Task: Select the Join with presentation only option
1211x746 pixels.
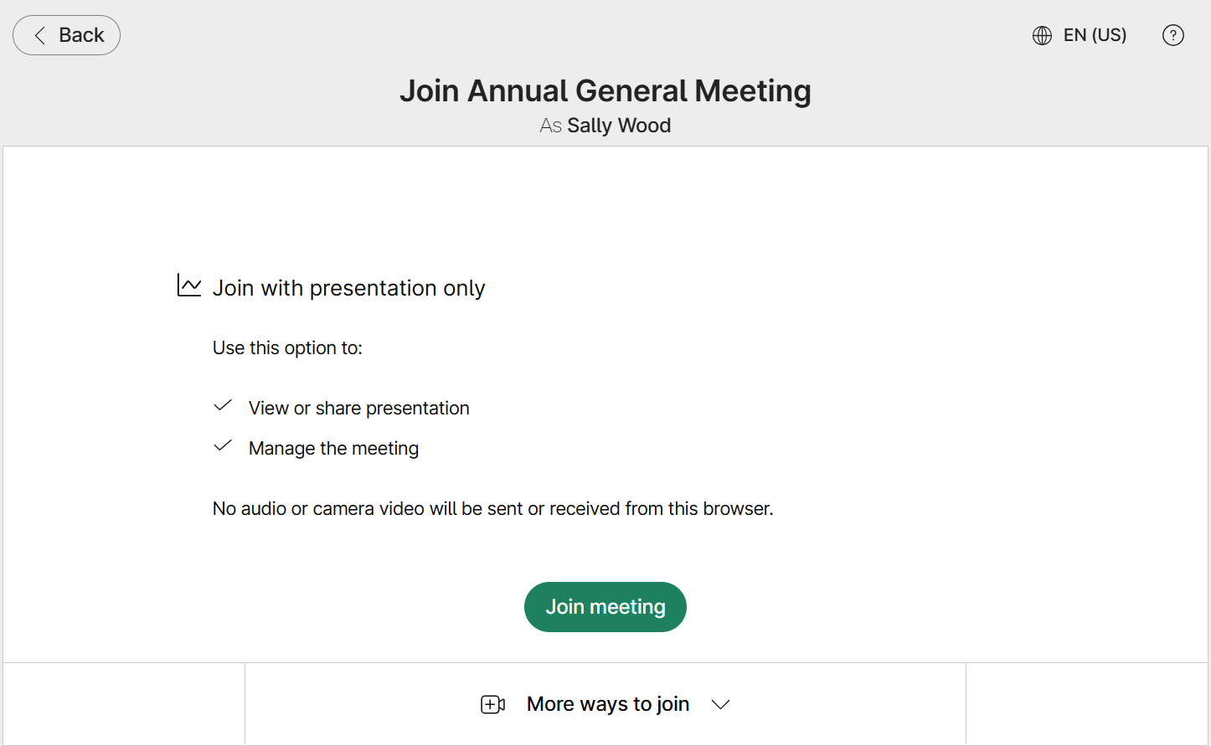Action: tap(348, 287)
